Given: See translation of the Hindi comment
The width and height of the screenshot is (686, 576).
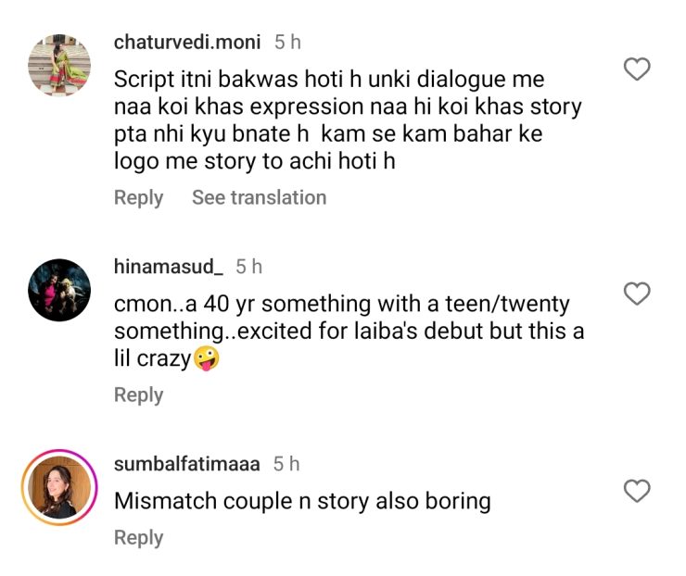Looking at the screenshot, I should click(259, 197).
